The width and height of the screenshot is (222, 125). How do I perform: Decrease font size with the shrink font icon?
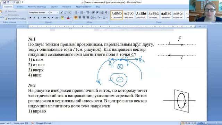[65, 12]
